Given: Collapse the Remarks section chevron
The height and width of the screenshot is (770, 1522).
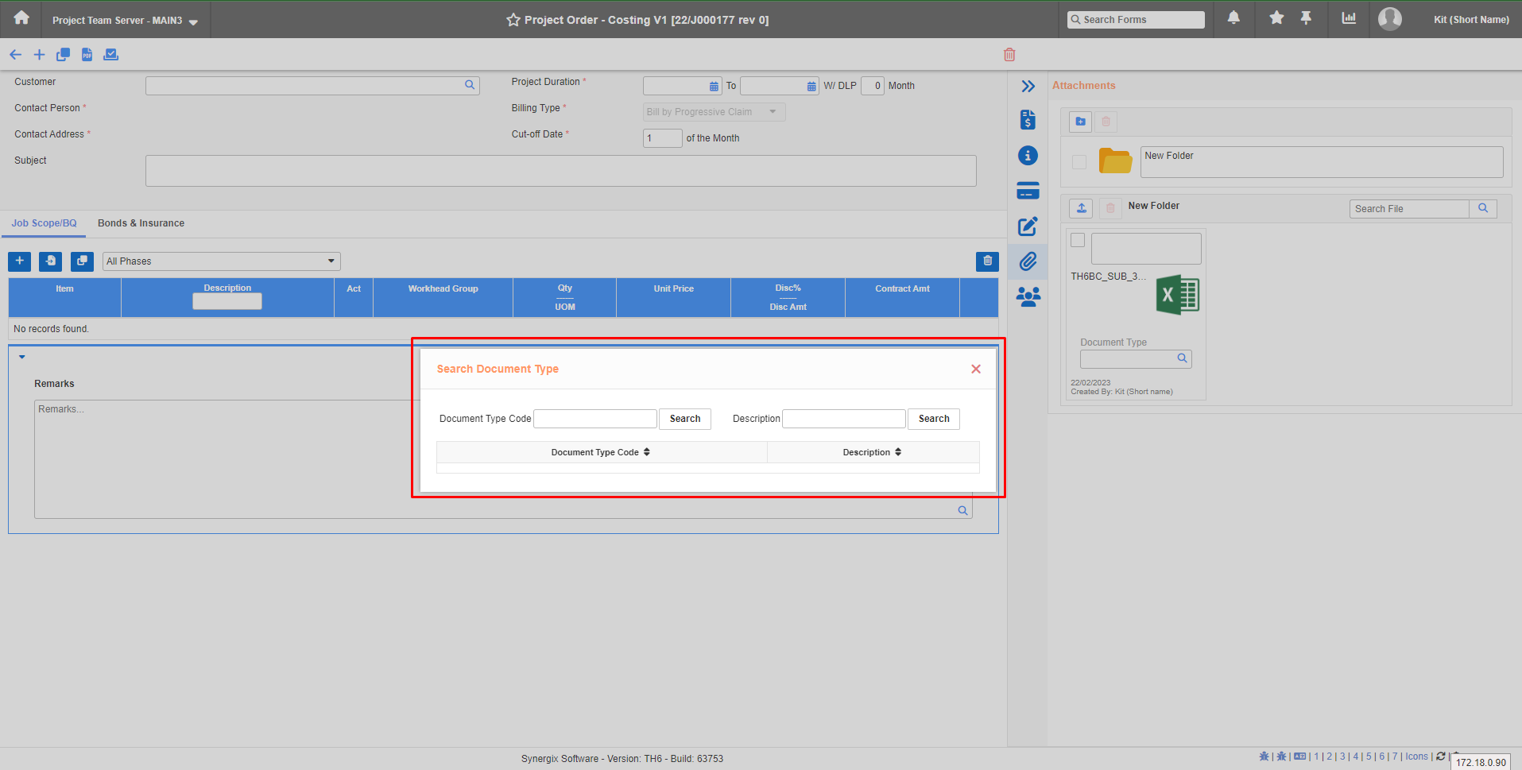Looking at the screenshot, I should click(21, 356).
